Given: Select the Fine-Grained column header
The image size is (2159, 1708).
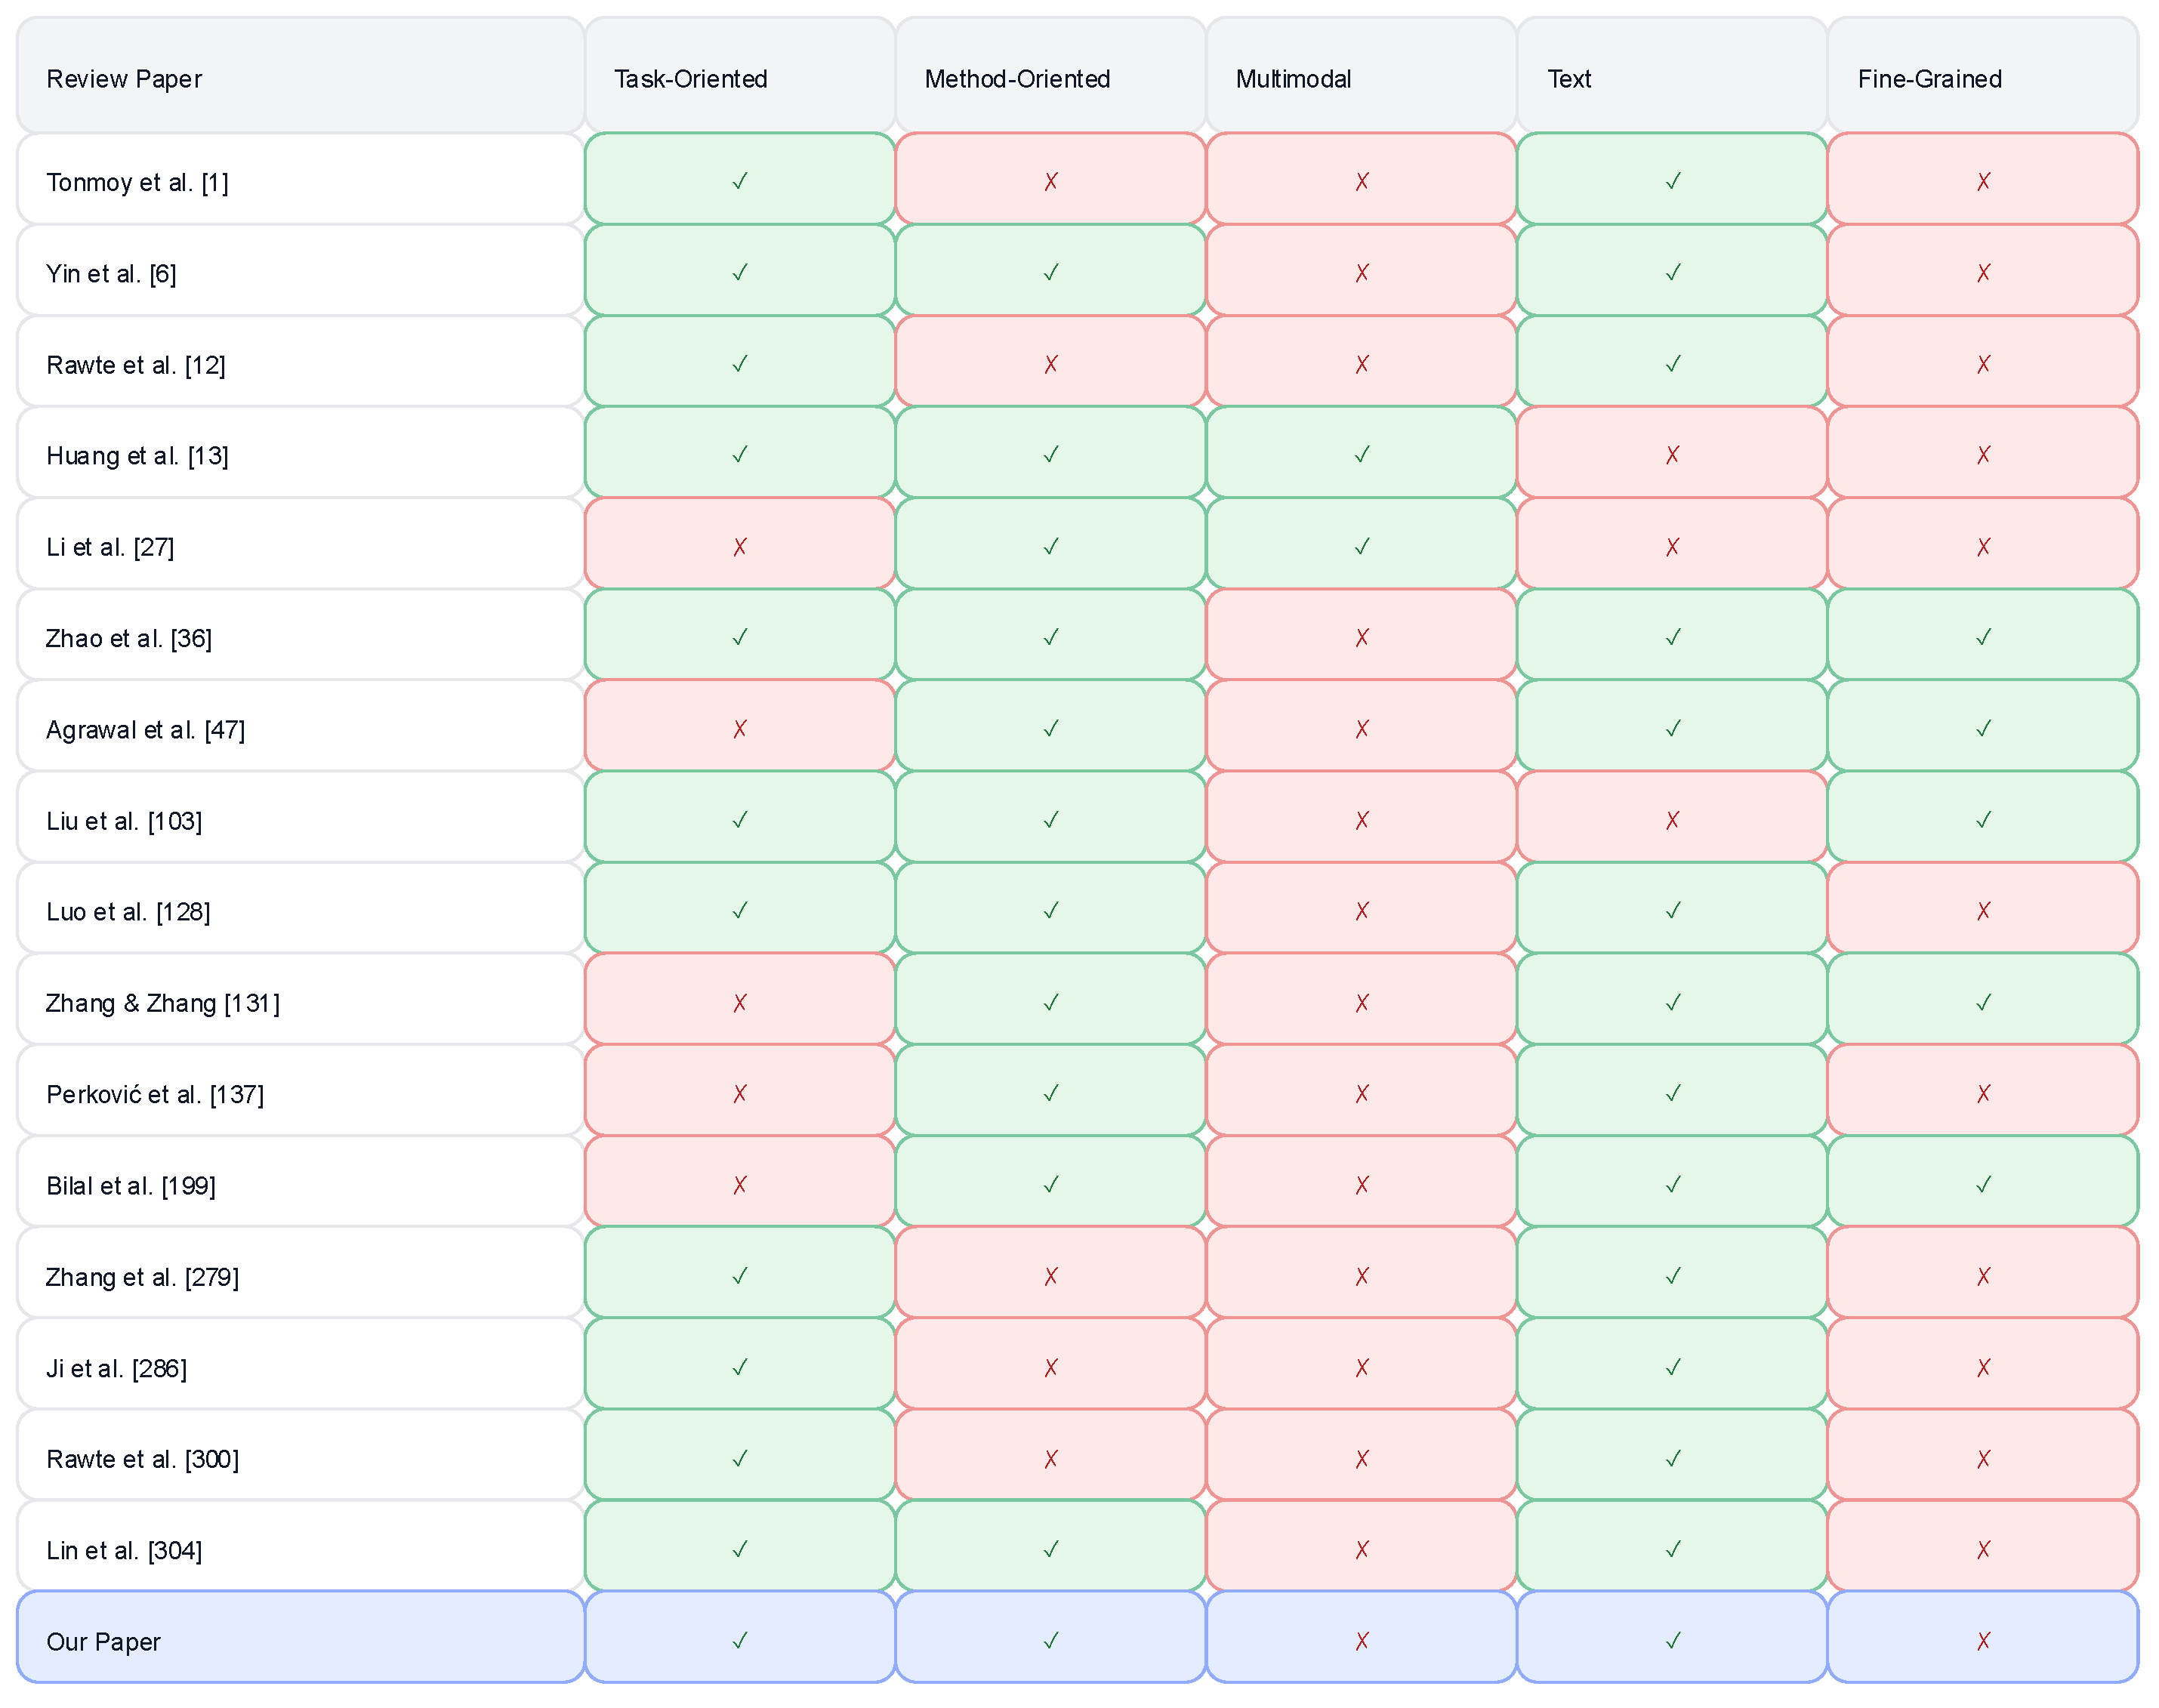Looking at the screenshot, I should (1929, 79).
